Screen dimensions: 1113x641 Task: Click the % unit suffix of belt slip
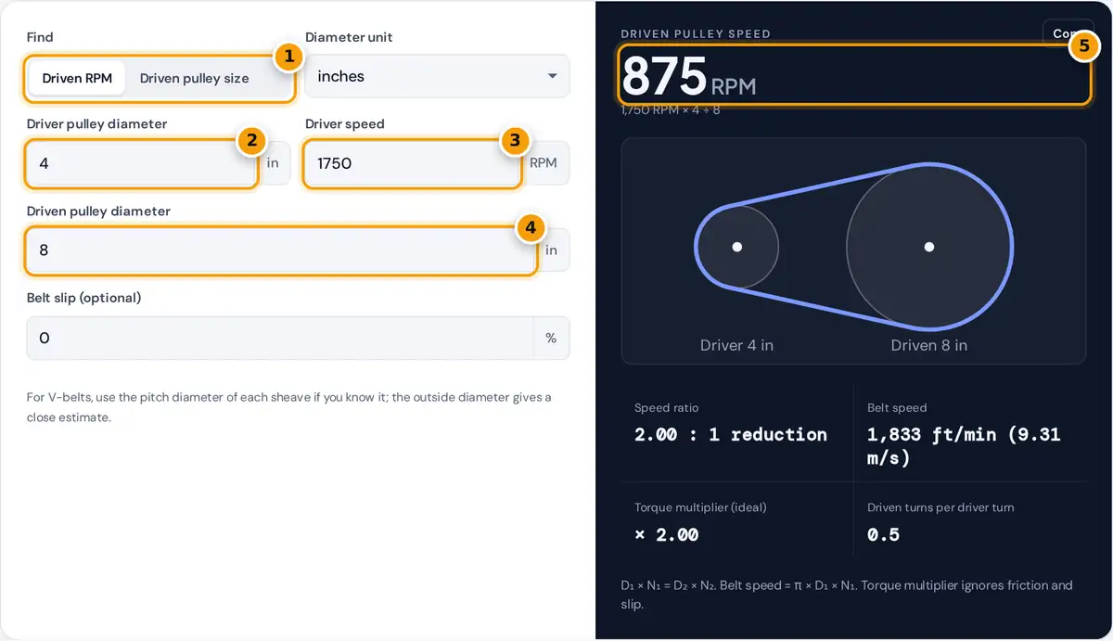[551, 338]
